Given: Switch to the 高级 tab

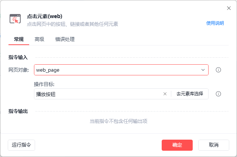Looking at the screenshot, I should point(39,39).
